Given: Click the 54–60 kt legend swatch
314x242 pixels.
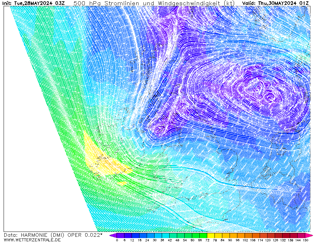Looking at the screenshot, I should point(189,235).
